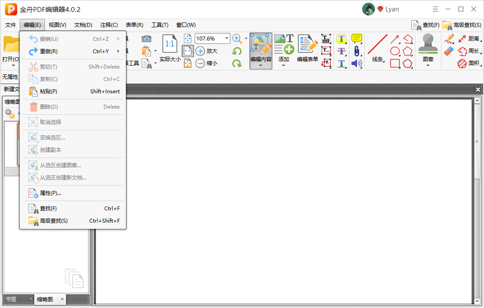Click the speaker sound annotation icon
Image resolution: width=484 pixels, height=308 pixels.
(x=357, y=63)
